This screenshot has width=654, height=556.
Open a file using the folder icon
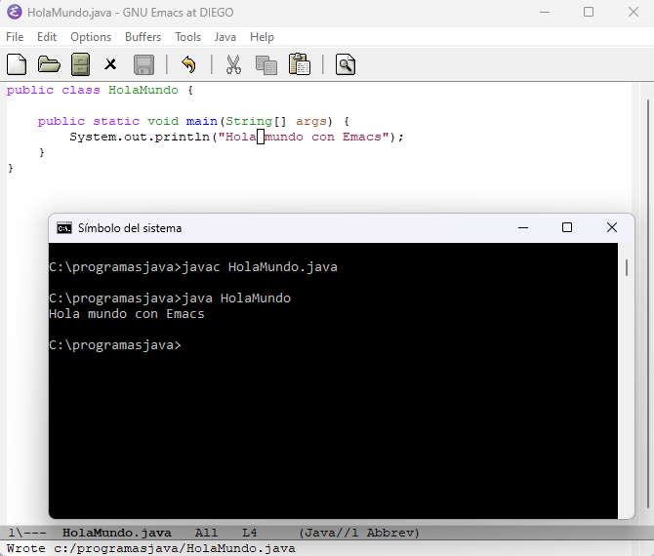(49, 64)
